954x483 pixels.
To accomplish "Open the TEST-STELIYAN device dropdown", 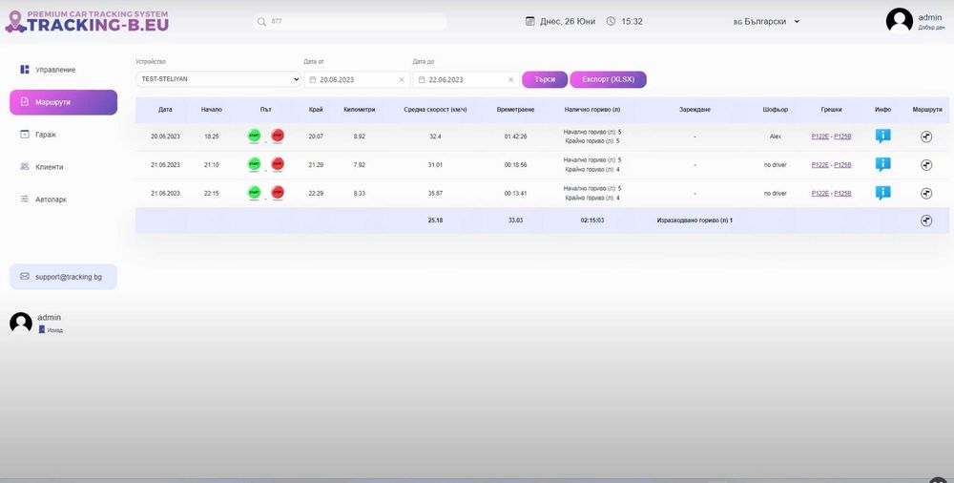I will 218,79.
